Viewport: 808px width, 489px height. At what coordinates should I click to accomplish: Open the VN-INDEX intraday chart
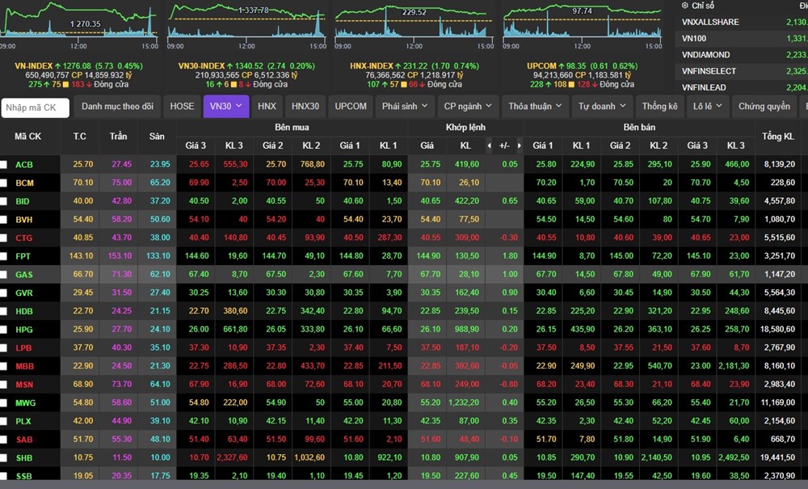(x=79, y=25)
